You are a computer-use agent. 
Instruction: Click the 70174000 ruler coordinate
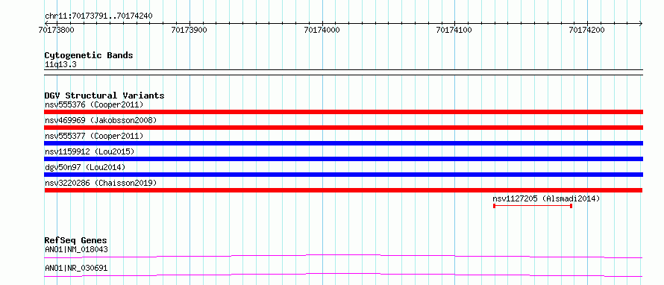pyautogui.click(x=322, y=30)
